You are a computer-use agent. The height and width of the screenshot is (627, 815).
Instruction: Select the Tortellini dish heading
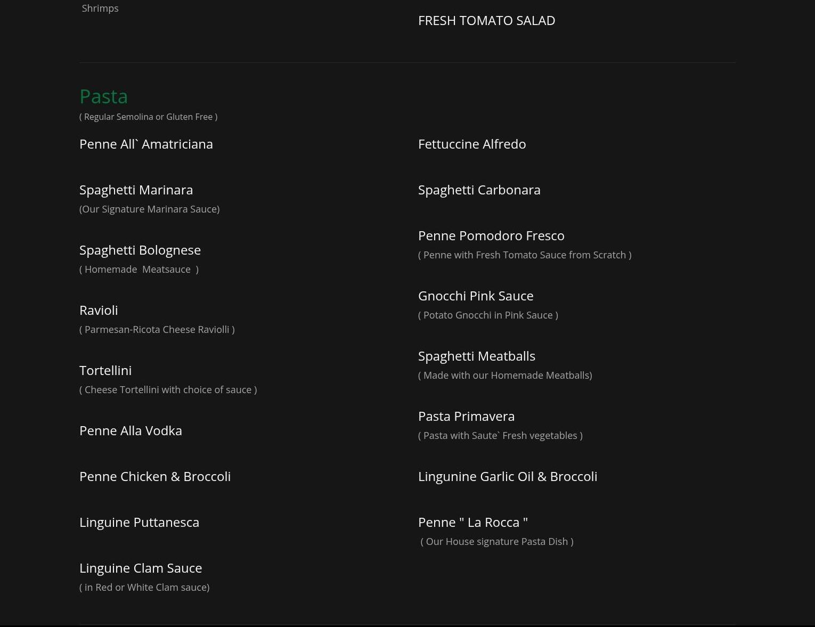pos(105,371)
